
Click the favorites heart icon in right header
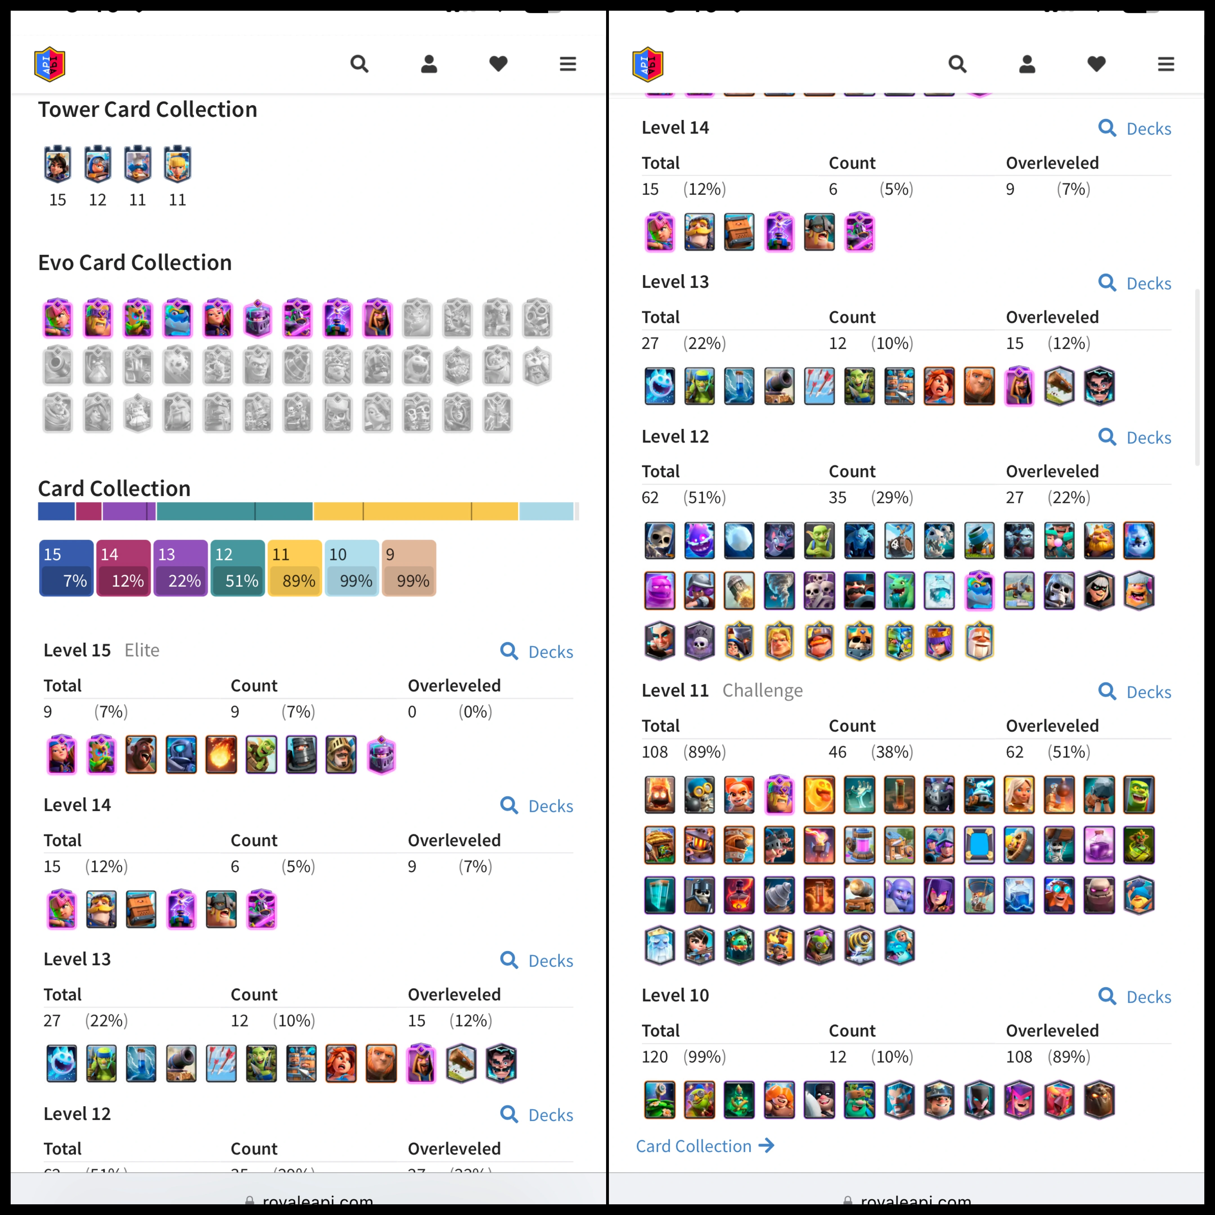[x=1096, y=64]
